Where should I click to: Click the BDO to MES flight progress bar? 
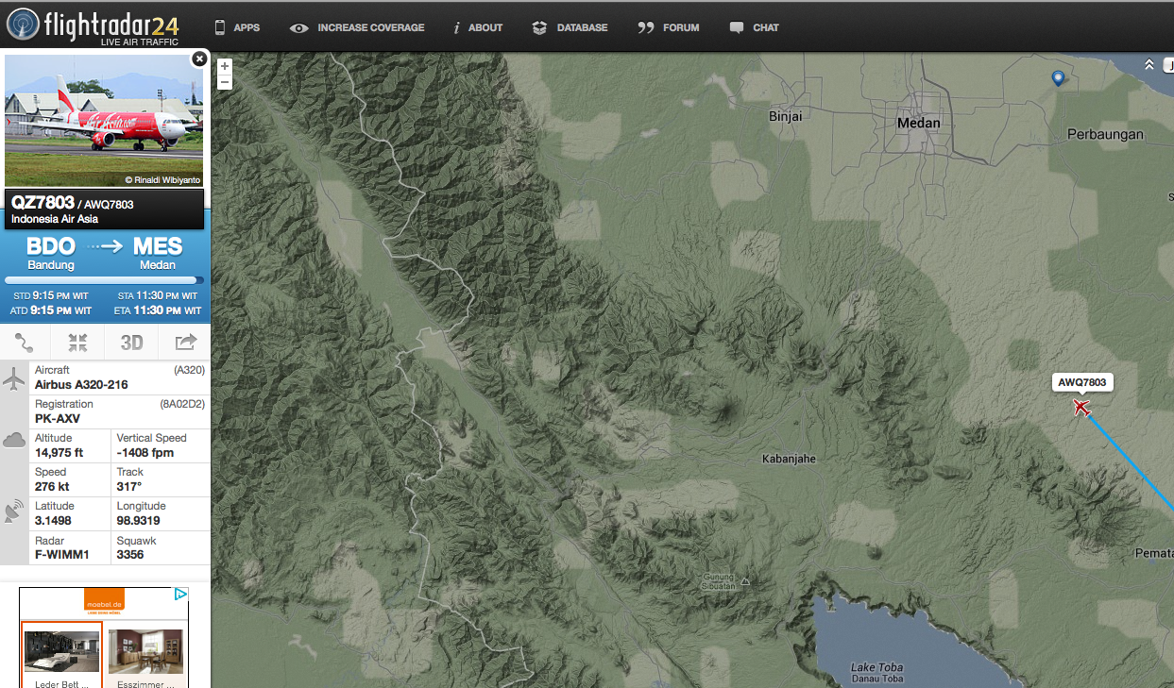pos(104,280)
